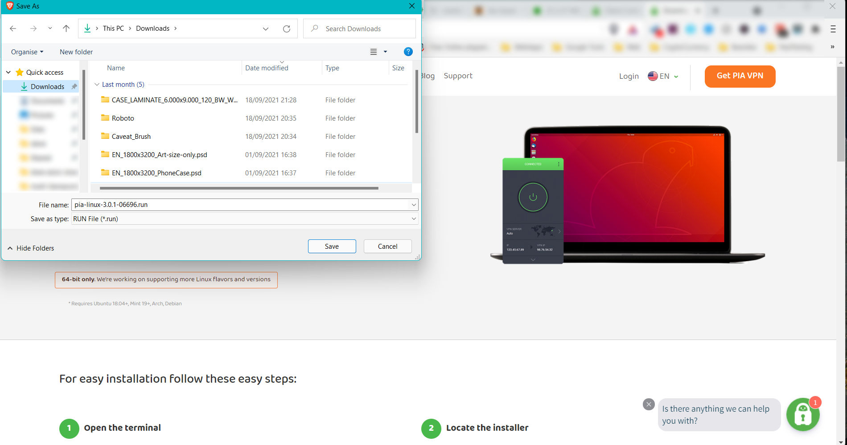Focus the Search Downloads field
This screenshot has height=445, width=847.
coord(359,28)
